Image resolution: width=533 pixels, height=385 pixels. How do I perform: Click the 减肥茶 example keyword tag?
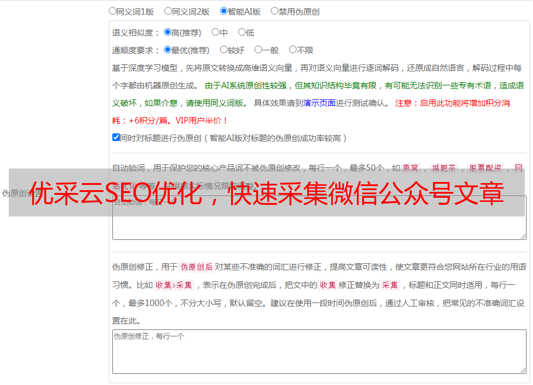[x=443, y=168]
